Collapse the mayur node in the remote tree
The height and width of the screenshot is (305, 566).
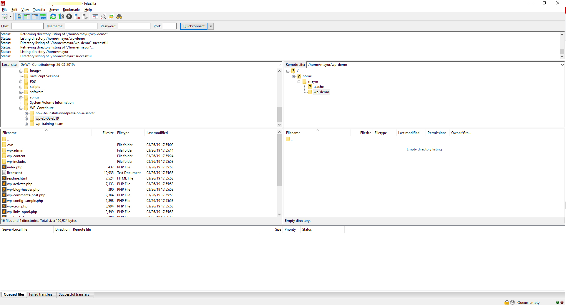299,82
